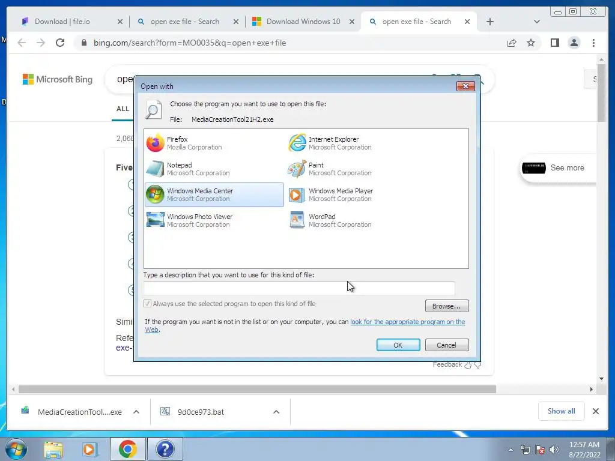Open Chrome side panel icon
The image size is (615, 461).
[554, 43]
